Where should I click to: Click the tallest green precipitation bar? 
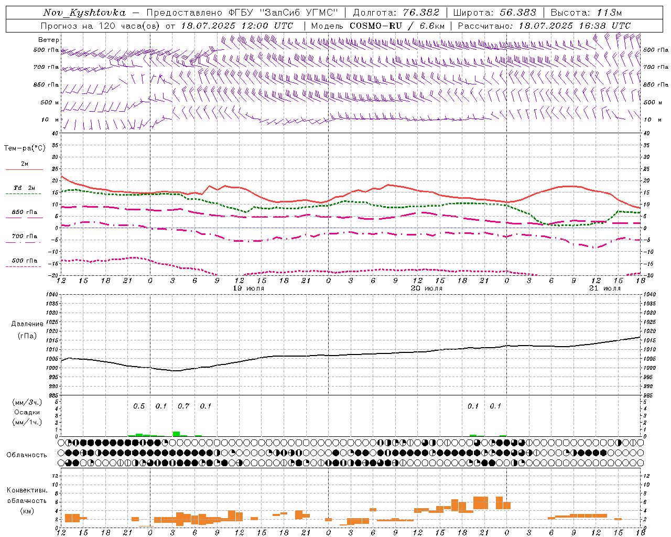[x=176, y=434]
